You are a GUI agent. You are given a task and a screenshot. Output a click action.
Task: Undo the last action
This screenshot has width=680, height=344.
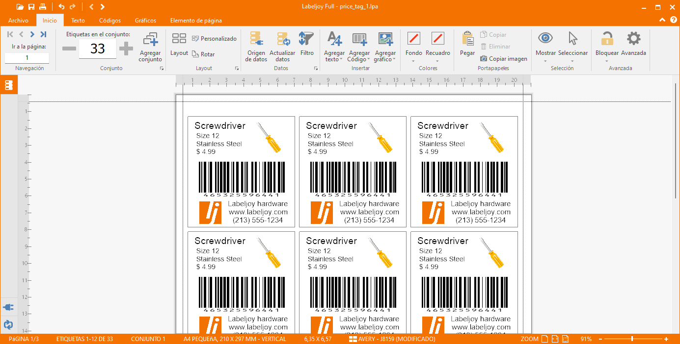pyautogui.click(x=61, y=7)
